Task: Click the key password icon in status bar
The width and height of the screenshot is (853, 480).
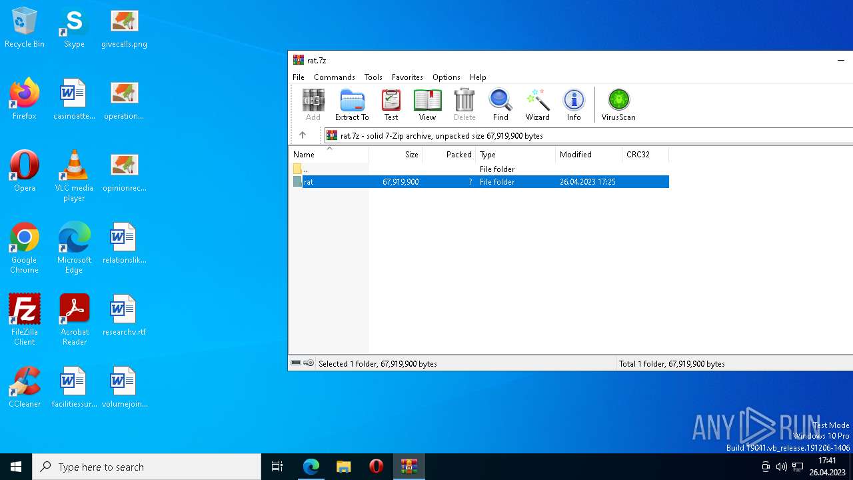Action: pos(309,363)
